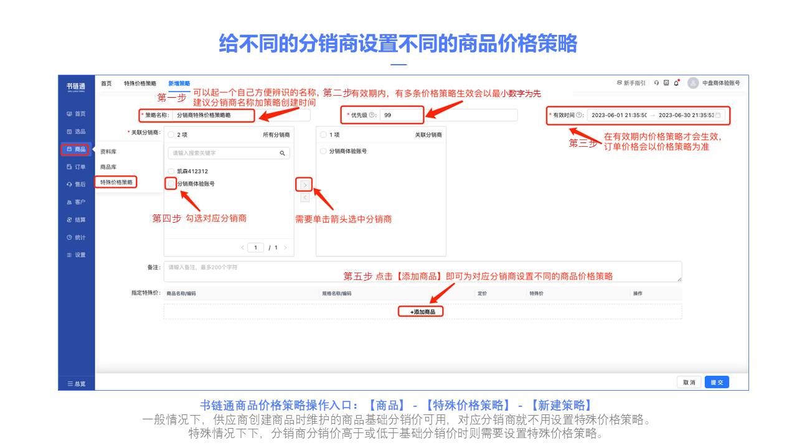The width and height of the screenshot is (797, 448).
Task: Open the 中盘商体验账号 account menu
Action: (x=721, y=83)
